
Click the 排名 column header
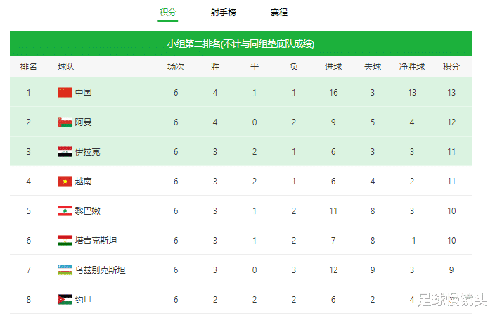(29, 67)
